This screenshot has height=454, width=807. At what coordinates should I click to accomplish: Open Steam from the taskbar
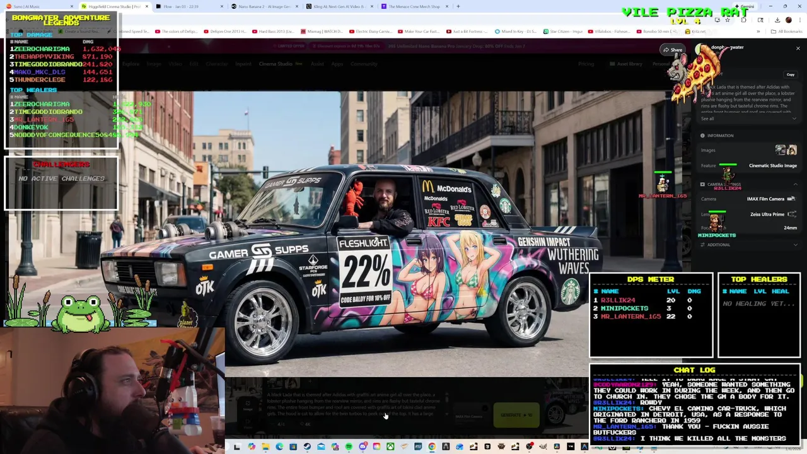307,446
